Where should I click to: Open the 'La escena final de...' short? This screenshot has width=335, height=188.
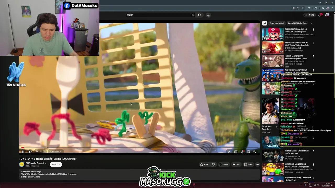point(270,111)
